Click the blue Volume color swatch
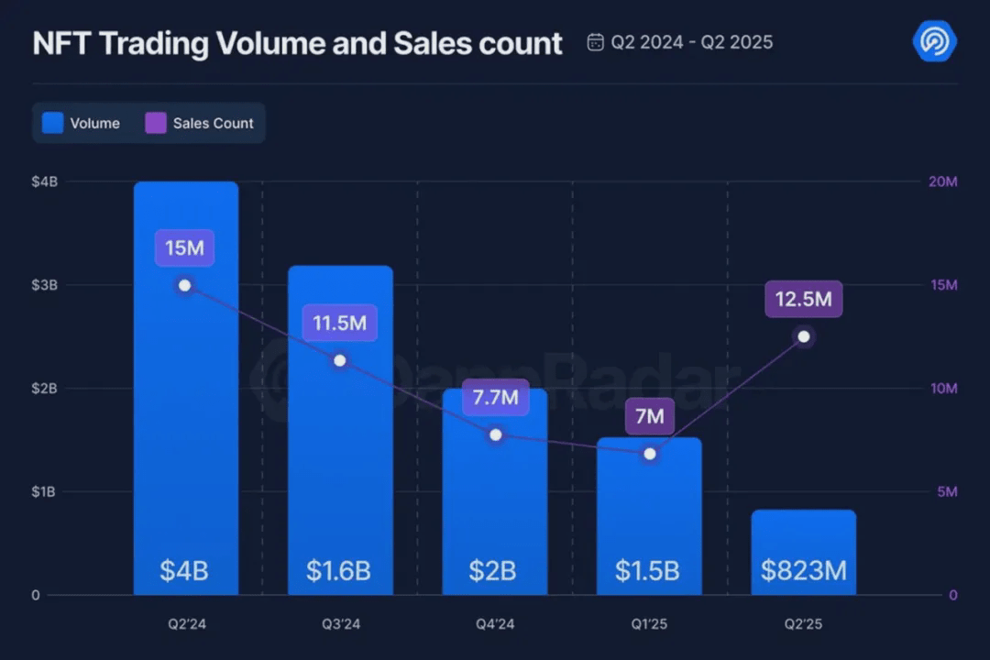990x660 pixels. (x=53, y=123)
